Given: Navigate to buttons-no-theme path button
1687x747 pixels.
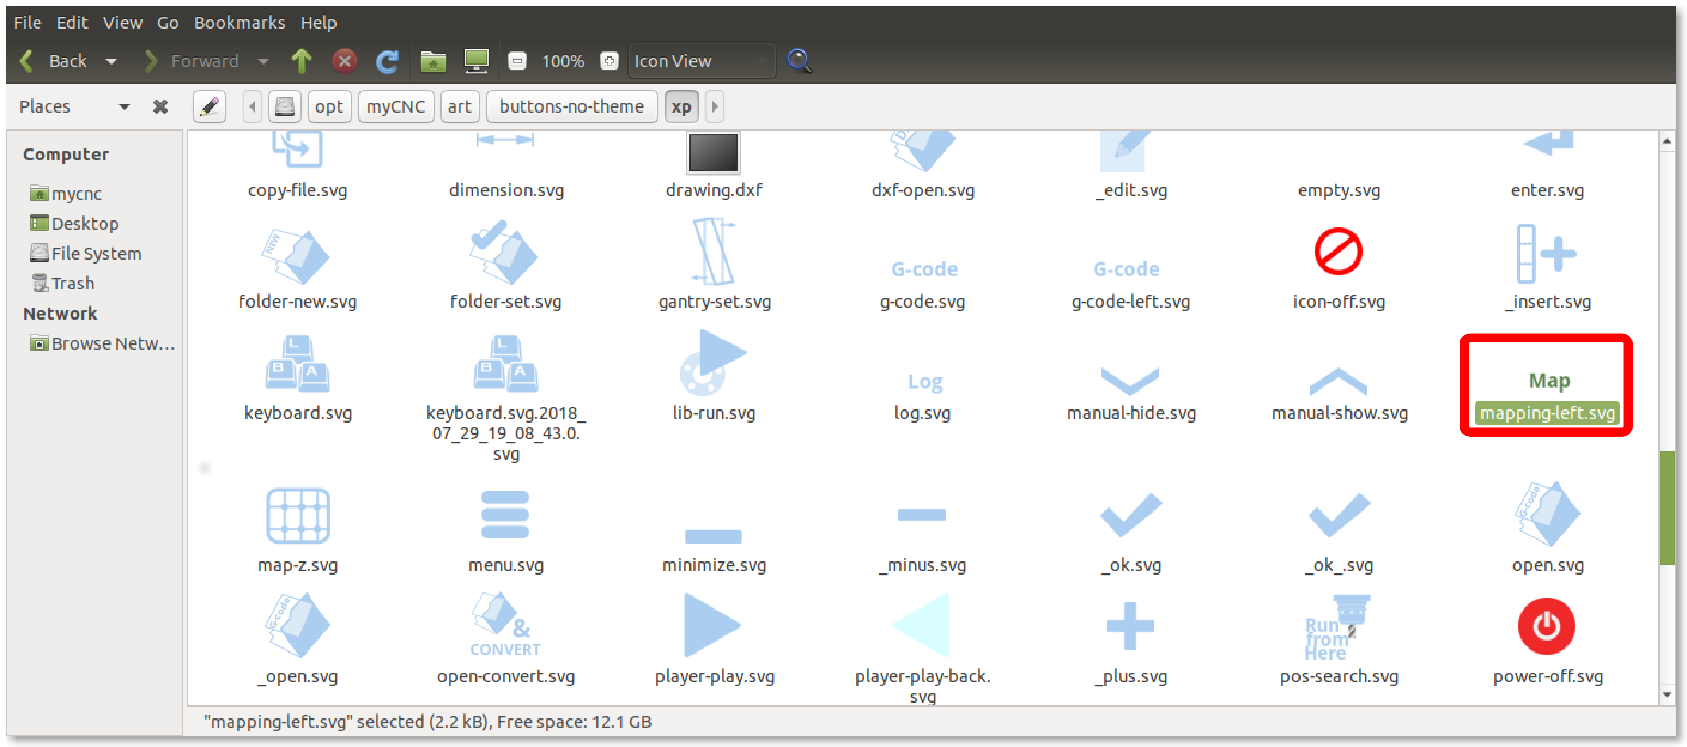Looking at the screenshot, I should (571, 106).
